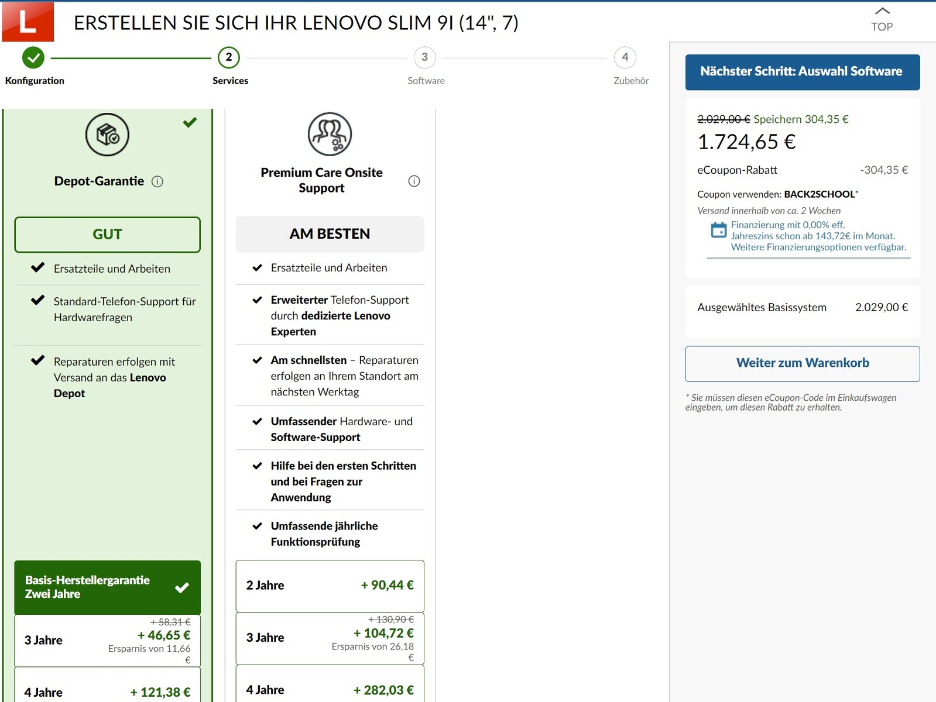Screen dimensions: 936x702
Task: Choose Premium Care 3 Jahre for 104,72 €
Action: click(x=330, y=638)
